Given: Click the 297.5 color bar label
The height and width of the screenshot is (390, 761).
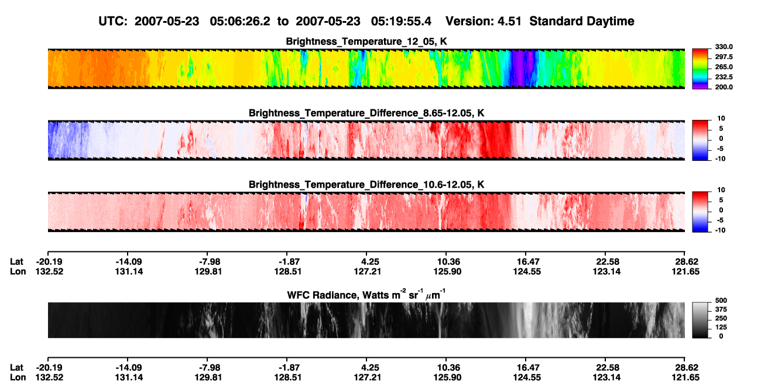Looking at the screenshot, I should [x=724, y=57].
